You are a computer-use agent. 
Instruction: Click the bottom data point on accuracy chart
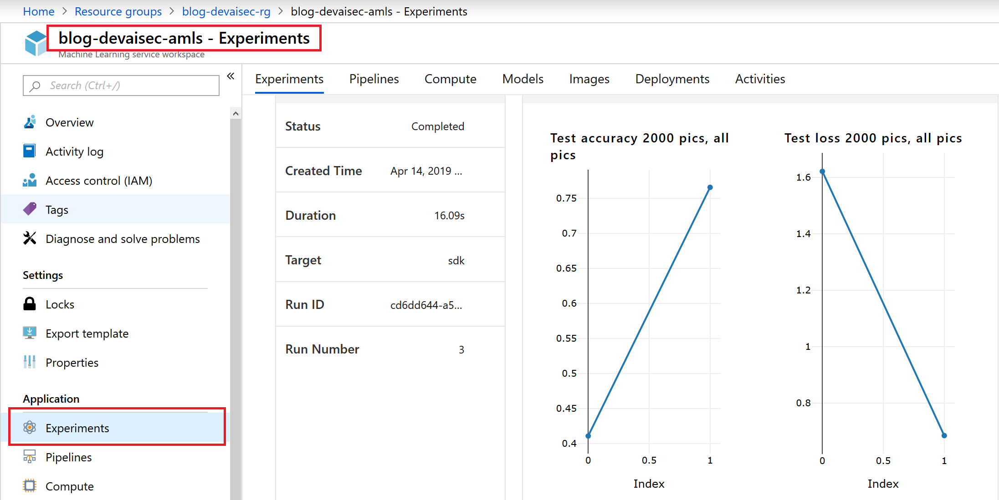point(588,436)
